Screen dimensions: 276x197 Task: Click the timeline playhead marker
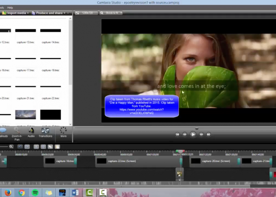[x=180, y=151]
